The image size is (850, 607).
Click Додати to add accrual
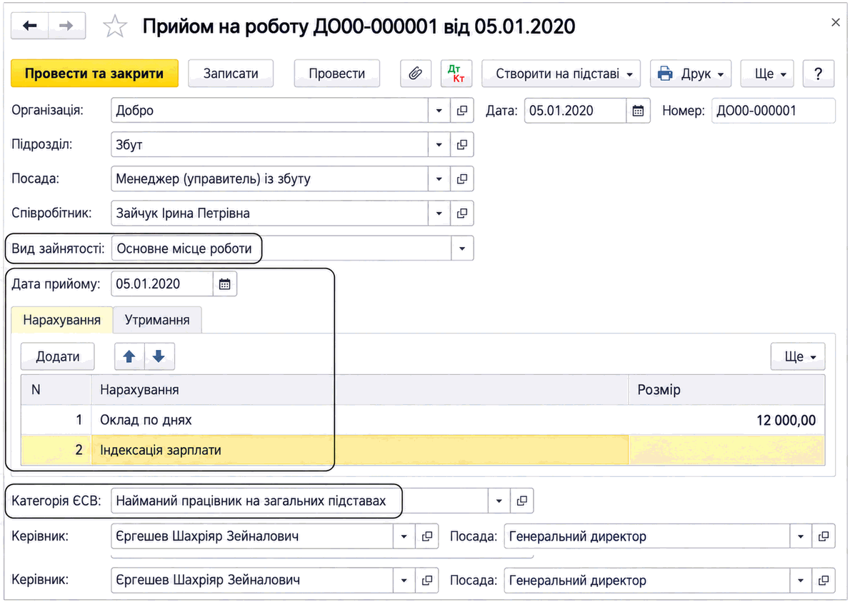[57, 356]
